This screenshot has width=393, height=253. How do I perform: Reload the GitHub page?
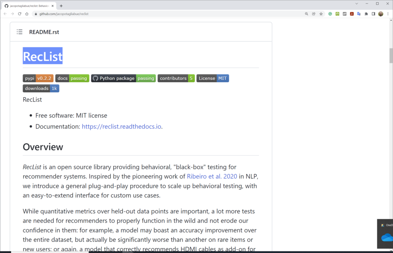coord(20,14)
